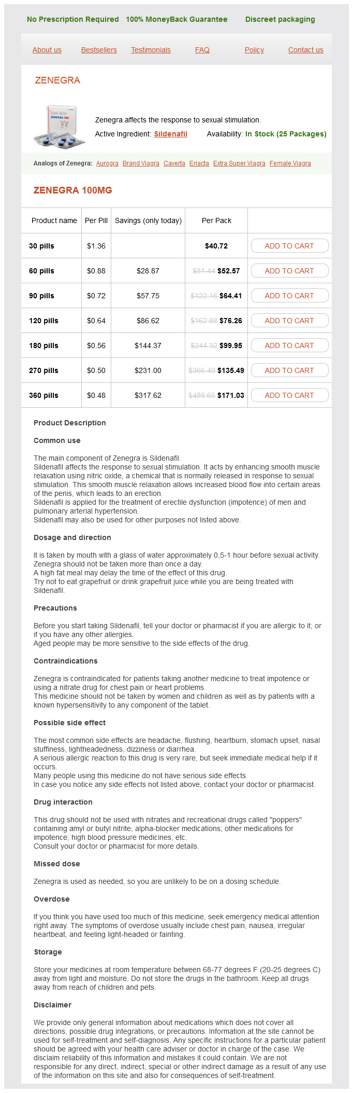Open the About us page

point(47,50)
